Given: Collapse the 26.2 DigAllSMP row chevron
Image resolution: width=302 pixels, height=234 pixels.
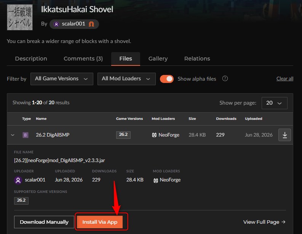Looking at the screenshot, I should click(13, 135).
